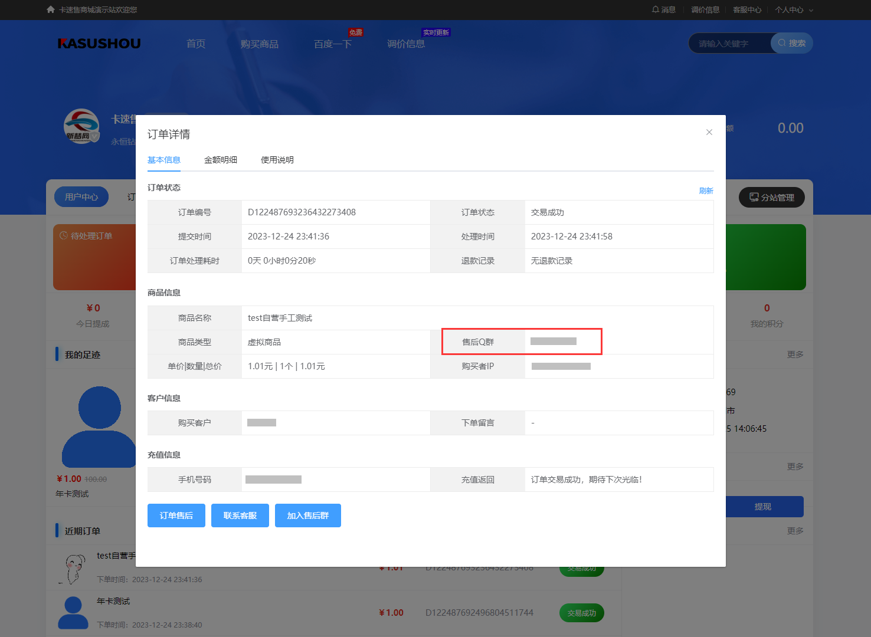Open 消息 bell notifications

664,9
